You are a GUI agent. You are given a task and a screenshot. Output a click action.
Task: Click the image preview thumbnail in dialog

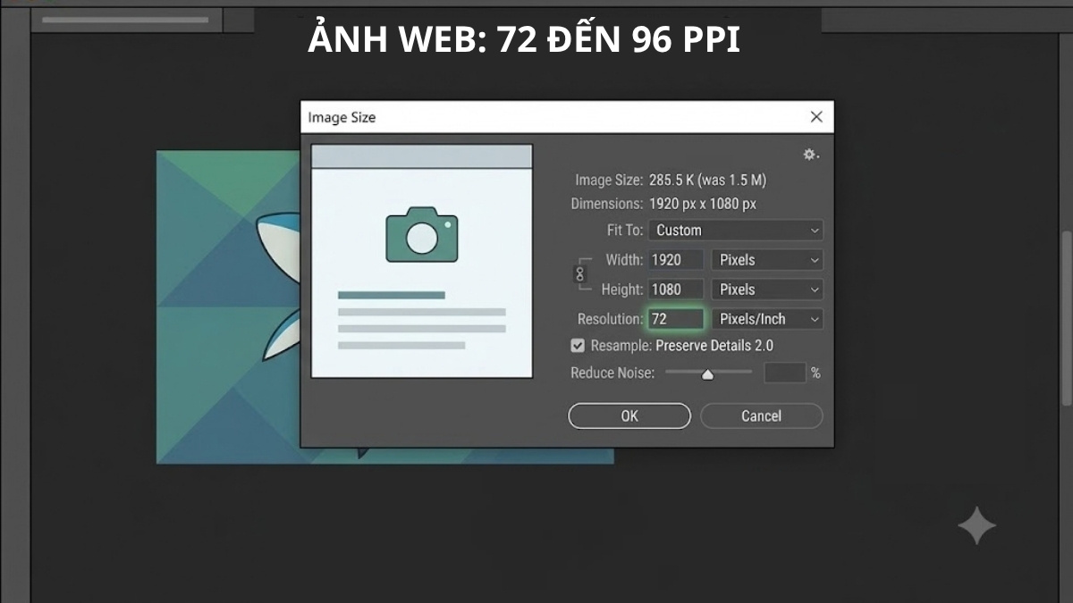(422, 261)
